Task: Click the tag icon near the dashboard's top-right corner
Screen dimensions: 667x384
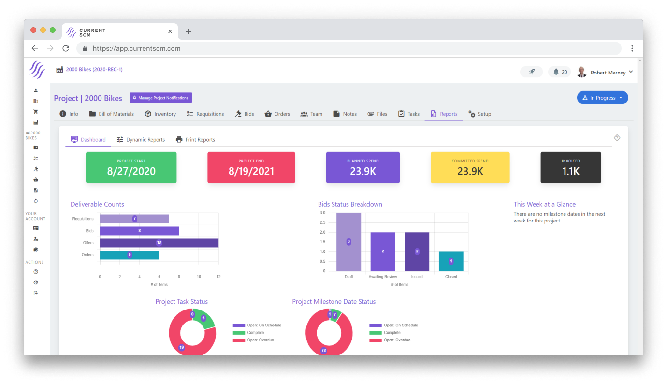Action: pos(617,137)
